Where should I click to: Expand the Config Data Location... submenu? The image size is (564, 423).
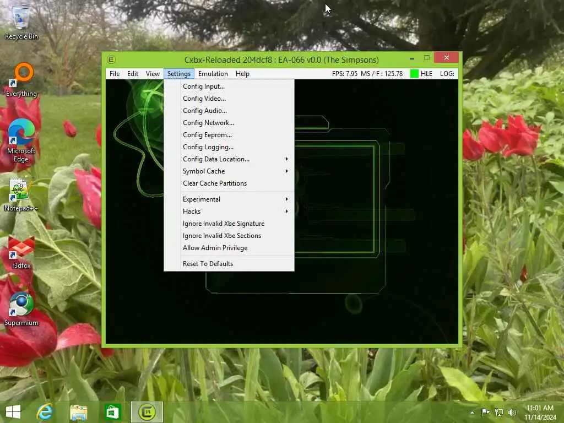[229, 159]
